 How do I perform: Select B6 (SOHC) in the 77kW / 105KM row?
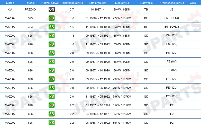point(172,18)
